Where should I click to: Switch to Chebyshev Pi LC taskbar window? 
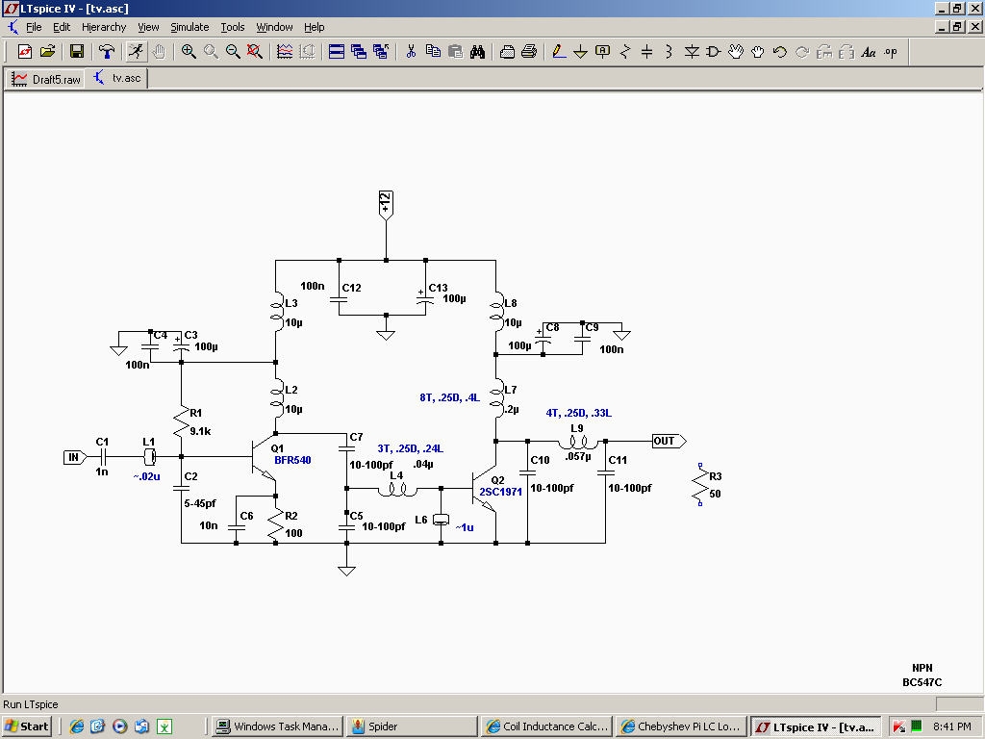tap(682, 726)
